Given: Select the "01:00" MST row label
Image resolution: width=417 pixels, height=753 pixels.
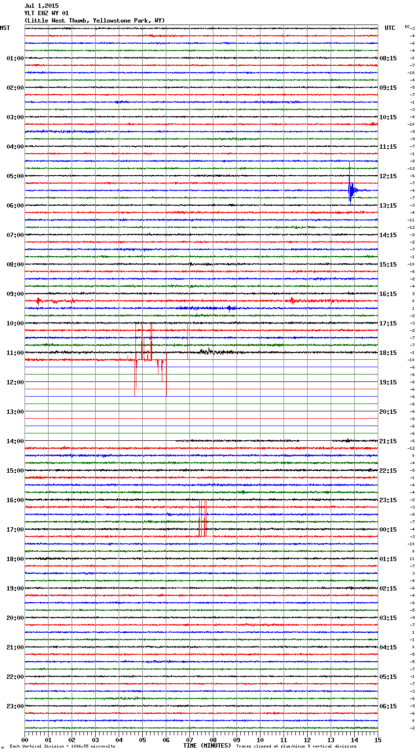Looking at the screenshot, I should click(x=15, y=58).
